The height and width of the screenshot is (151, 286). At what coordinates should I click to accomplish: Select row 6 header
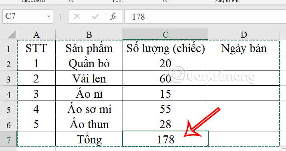click(x=8, y=123)
